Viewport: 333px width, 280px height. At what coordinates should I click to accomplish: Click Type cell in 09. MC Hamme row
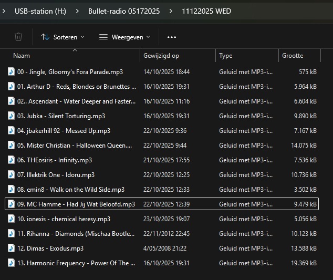coord(246,204)
